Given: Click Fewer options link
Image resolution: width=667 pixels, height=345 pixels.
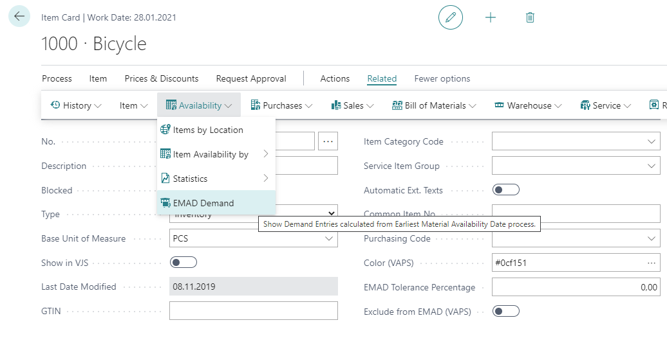Looking at the screenshot, I should coord(442,78).
